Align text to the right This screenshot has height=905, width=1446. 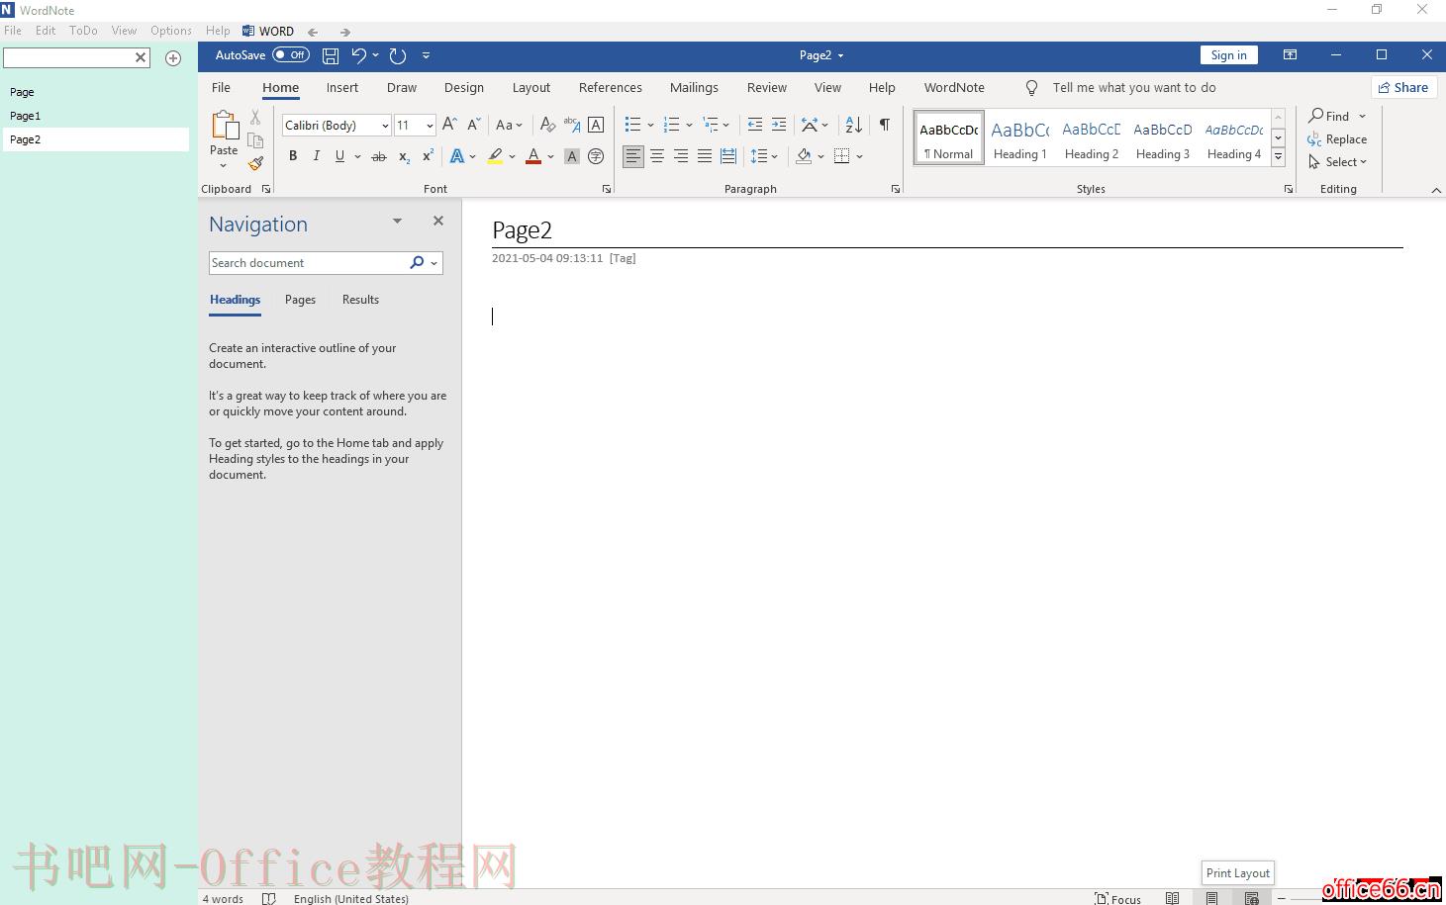(681, 156)
